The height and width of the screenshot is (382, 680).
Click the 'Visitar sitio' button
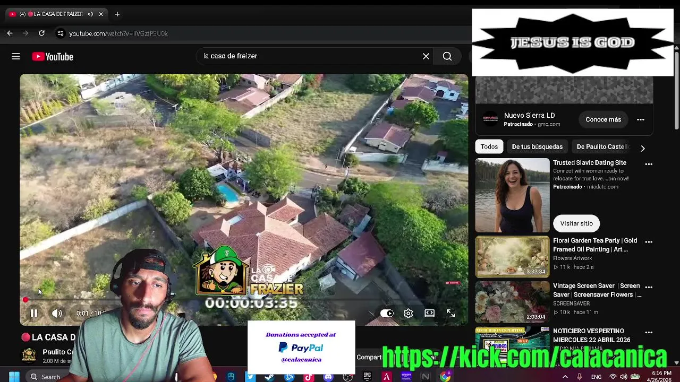576,223
